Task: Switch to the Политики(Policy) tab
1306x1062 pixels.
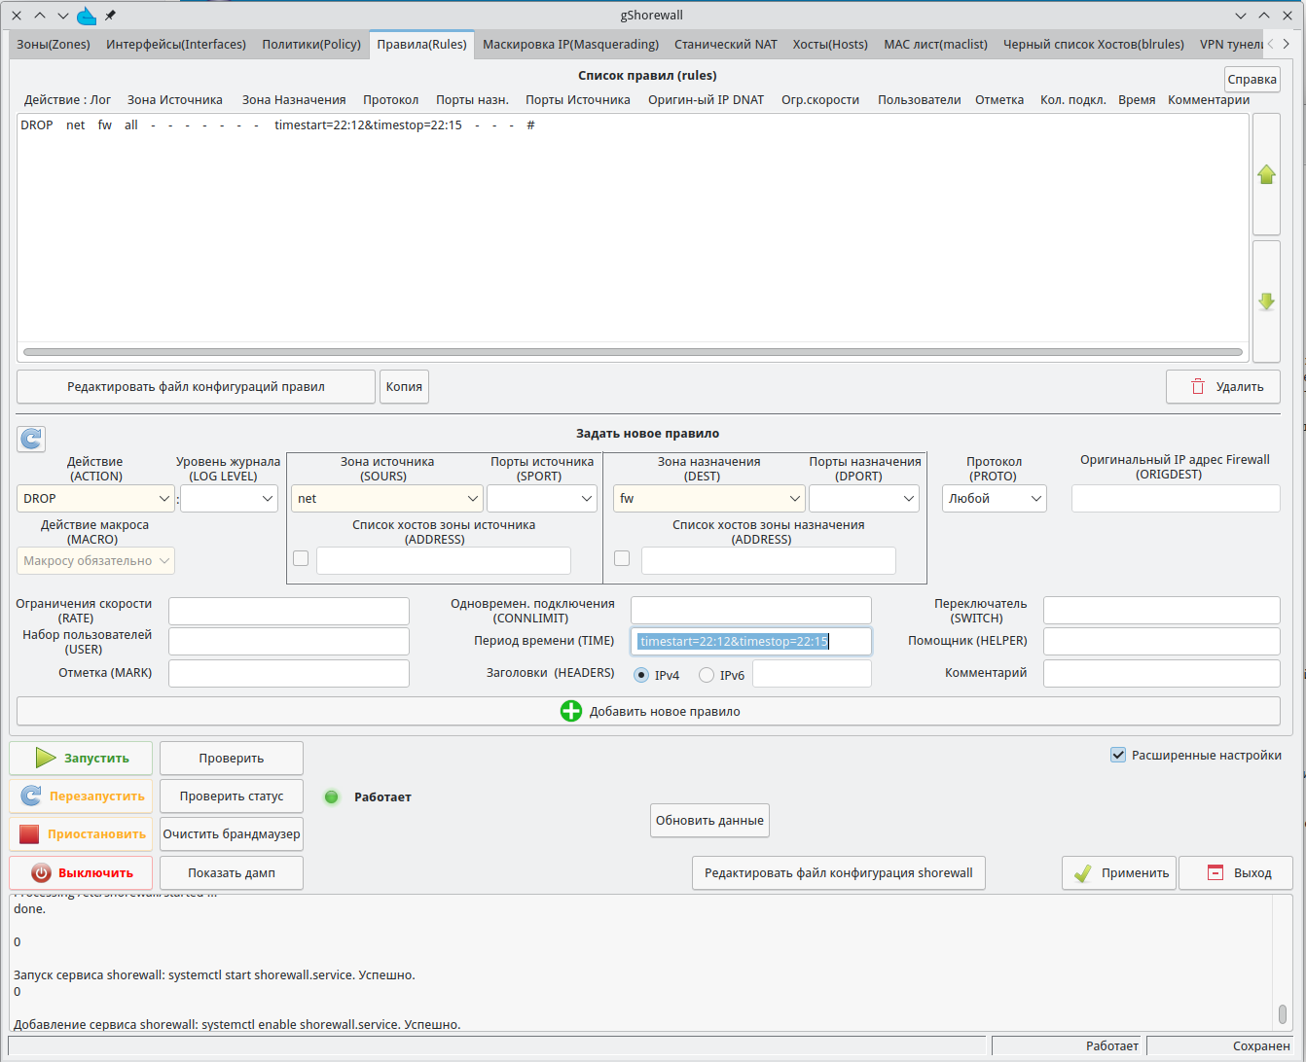Action: click(311, 45)
